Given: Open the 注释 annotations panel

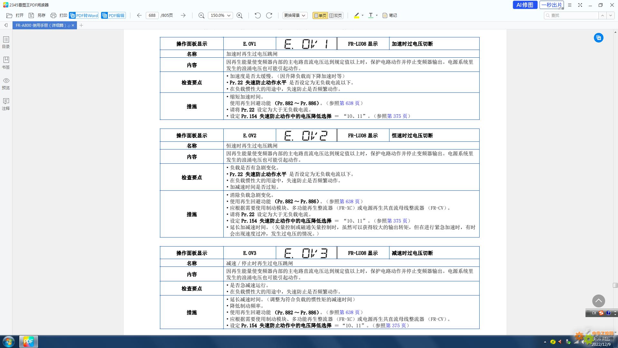Looking at the screenshot, I should pyautogui.click(x=6, y=104).
